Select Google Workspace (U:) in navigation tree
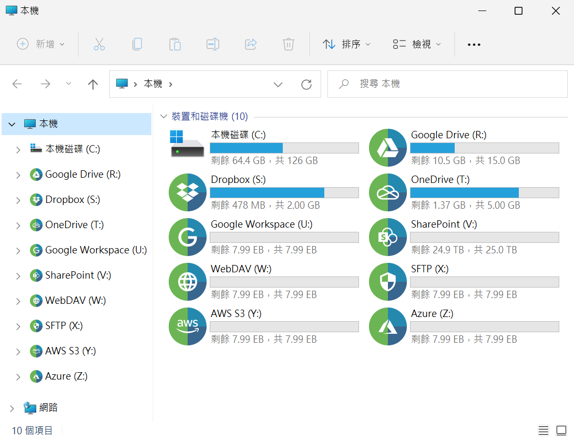 [x=89, y=250]
